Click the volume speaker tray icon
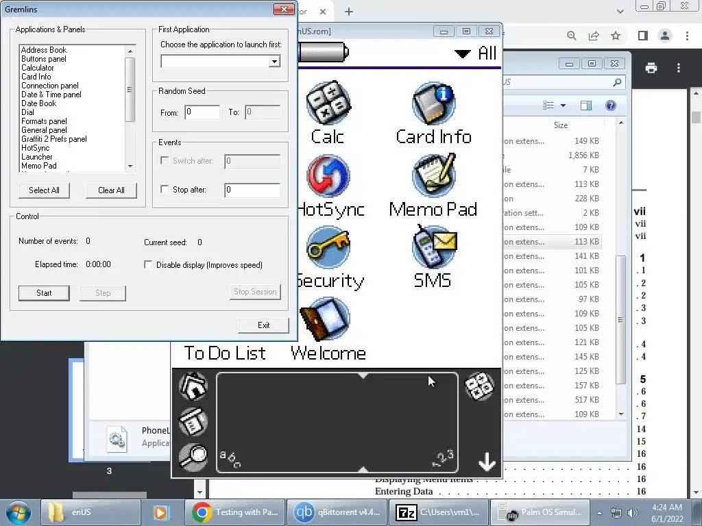The width and height of the screenshot is (702, 526). (x=633, y=513)
